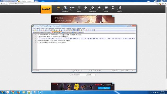
Task: Click the taskbar clock
Action: 162,92
